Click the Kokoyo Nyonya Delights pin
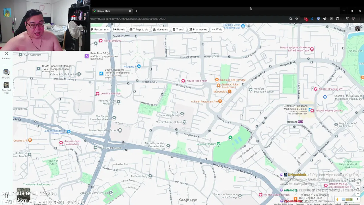 pyautogui.click(x=312, y=110)
